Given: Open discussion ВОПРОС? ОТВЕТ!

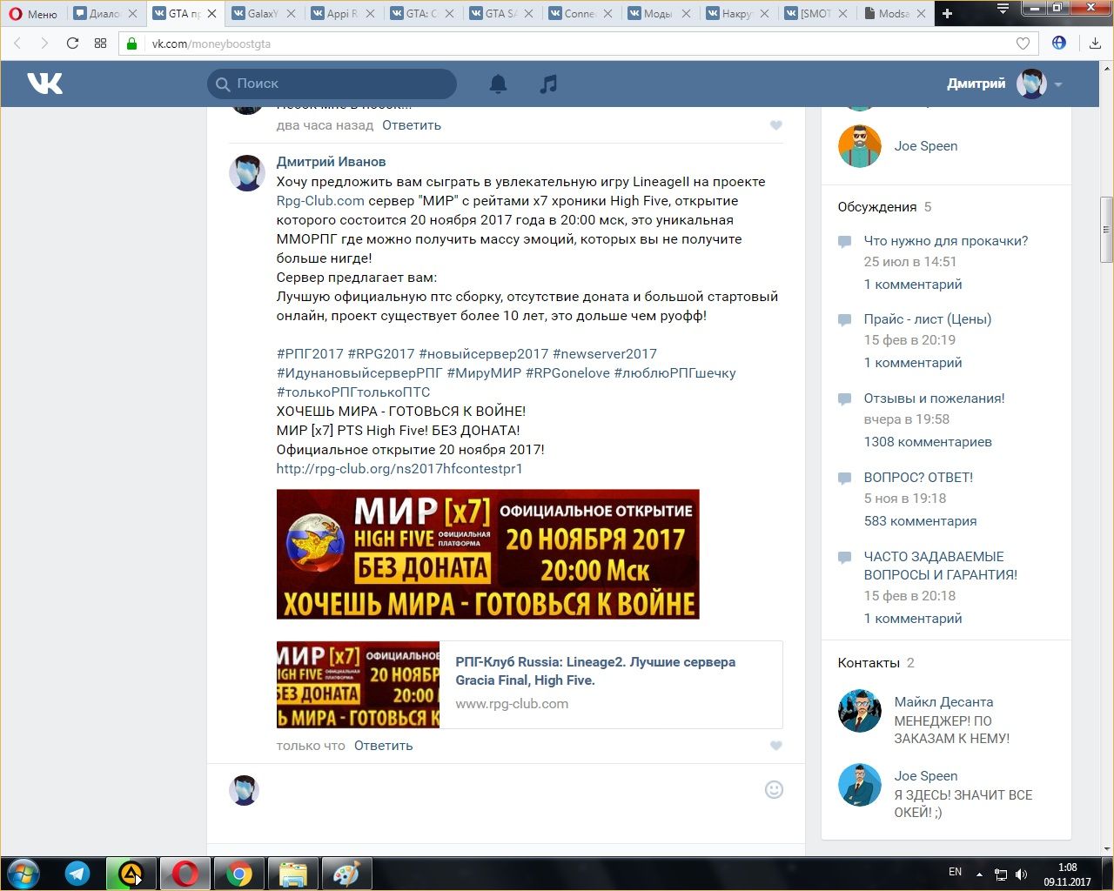Looking at the screenshot, I should [918, 478].
